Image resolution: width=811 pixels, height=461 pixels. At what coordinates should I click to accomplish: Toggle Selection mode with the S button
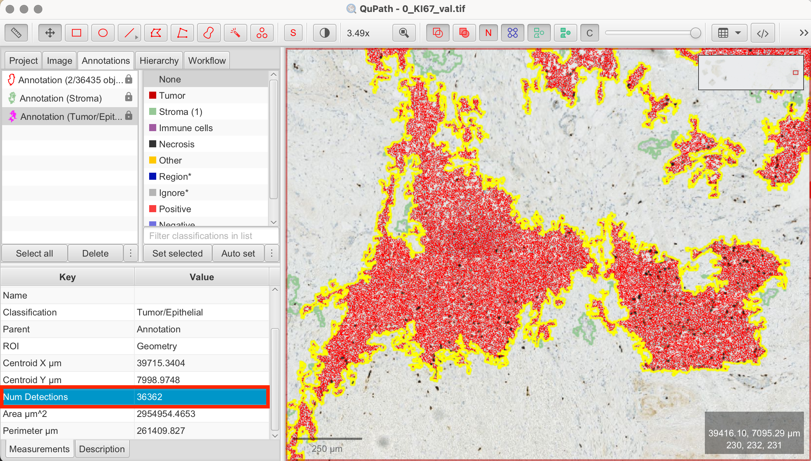(293, 32)
